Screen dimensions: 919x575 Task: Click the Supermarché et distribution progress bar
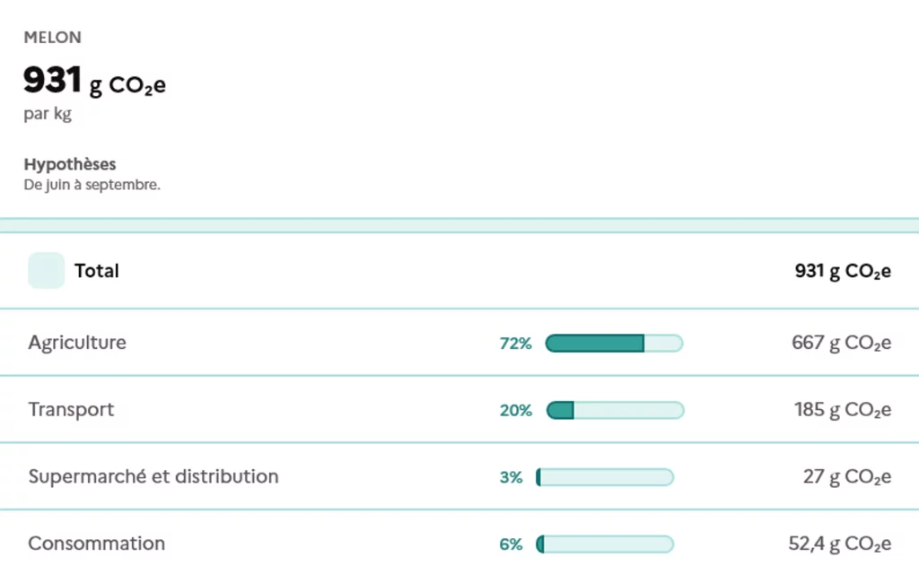[x=604, y=477]
